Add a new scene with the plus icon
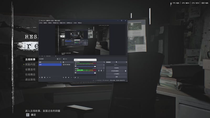 [40, 77]
